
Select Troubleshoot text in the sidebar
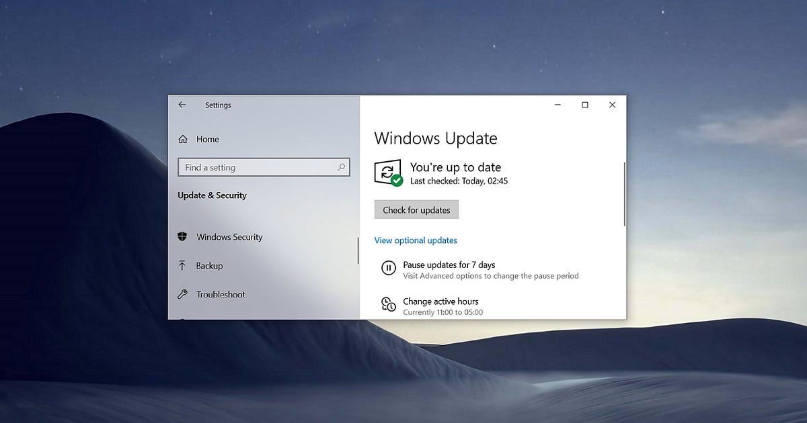(x=221, y=295)
